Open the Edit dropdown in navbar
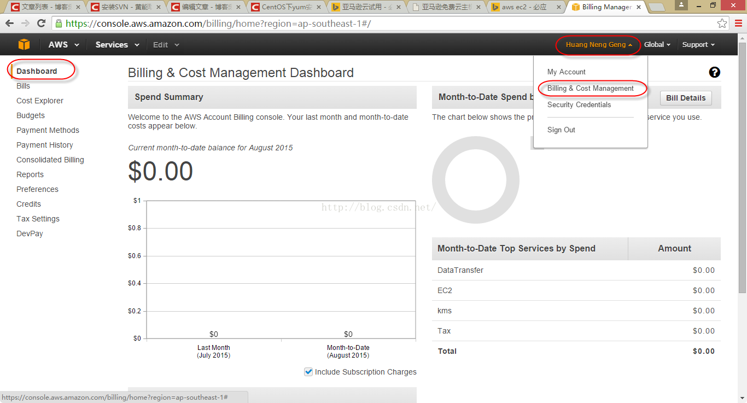This screenshot has width=747, height=403. pos(166,45)
